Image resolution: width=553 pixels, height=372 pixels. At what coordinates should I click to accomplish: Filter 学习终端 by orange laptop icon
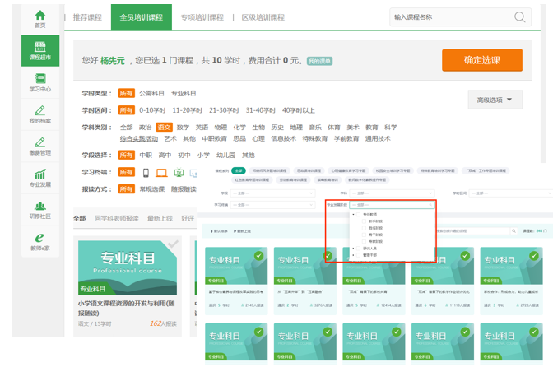(x=161, y=173)
